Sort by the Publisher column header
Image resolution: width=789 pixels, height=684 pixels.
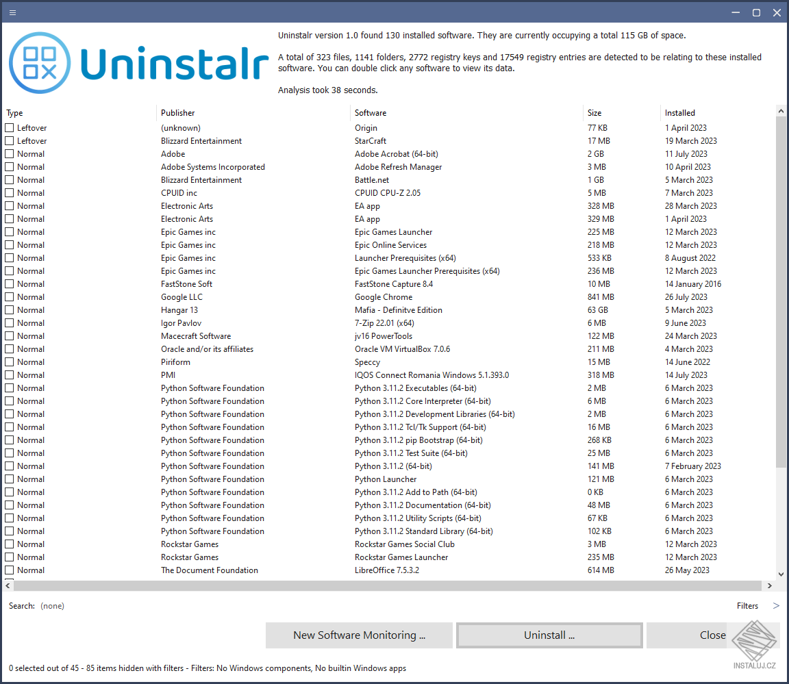click(177, 113)
